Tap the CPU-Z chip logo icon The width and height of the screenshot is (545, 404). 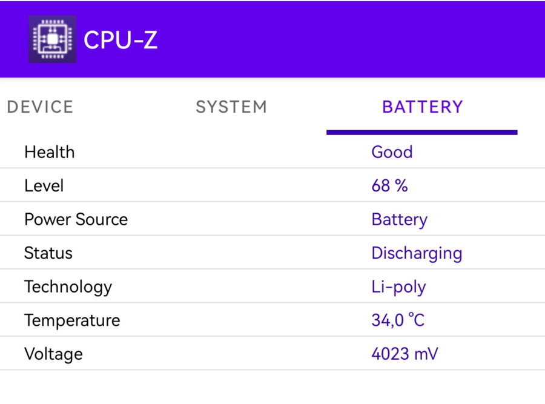(x=53, y=39)
